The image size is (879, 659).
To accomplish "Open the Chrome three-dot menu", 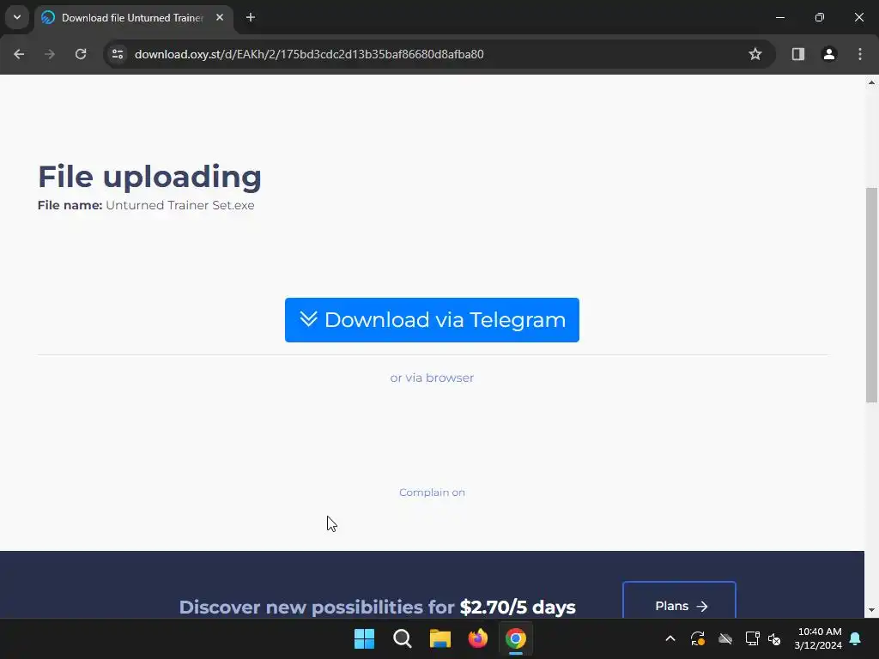I will tap(860, 54).
